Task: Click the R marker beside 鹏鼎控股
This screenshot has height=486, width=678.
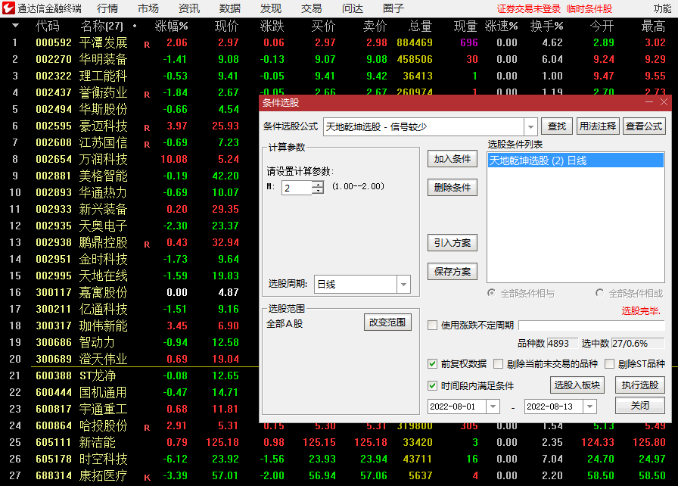Action: click(x=147, y=245)
